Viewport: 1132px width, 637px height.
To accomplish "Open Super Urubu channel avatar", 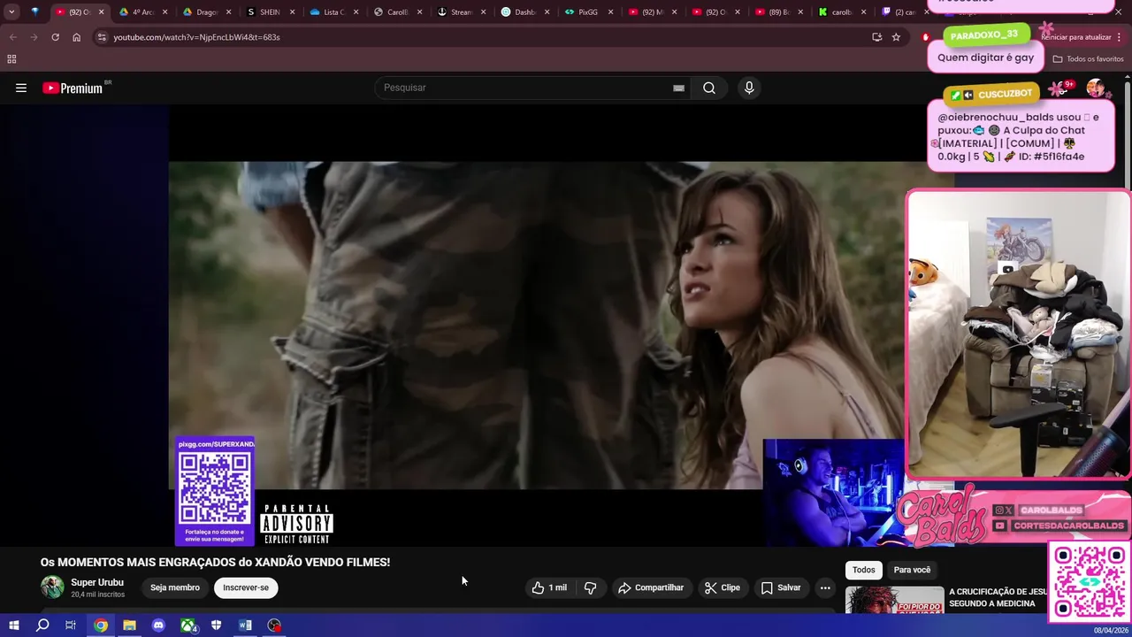I will point(52,587).
